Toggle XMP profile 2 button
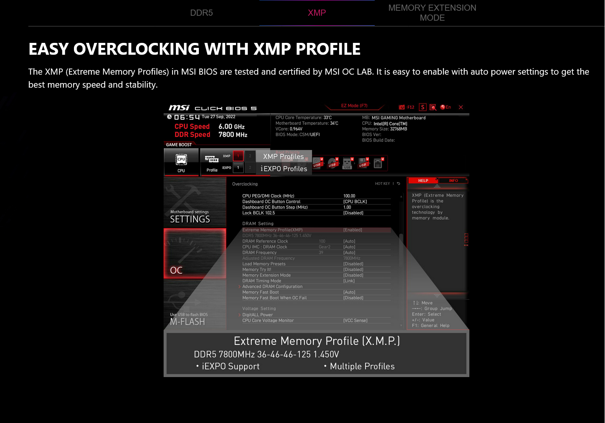Viewport: 605px width, 423px height. point(250,156)
